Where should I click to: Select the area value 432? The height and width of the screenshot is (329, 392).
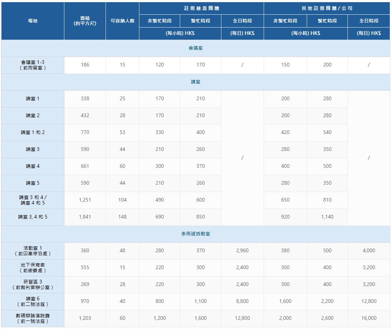click(85, 116)
